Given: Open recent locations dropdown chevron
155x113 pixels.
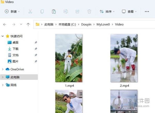Looking at the screenshot, I should pyautogui.click(x=21, y=24).
